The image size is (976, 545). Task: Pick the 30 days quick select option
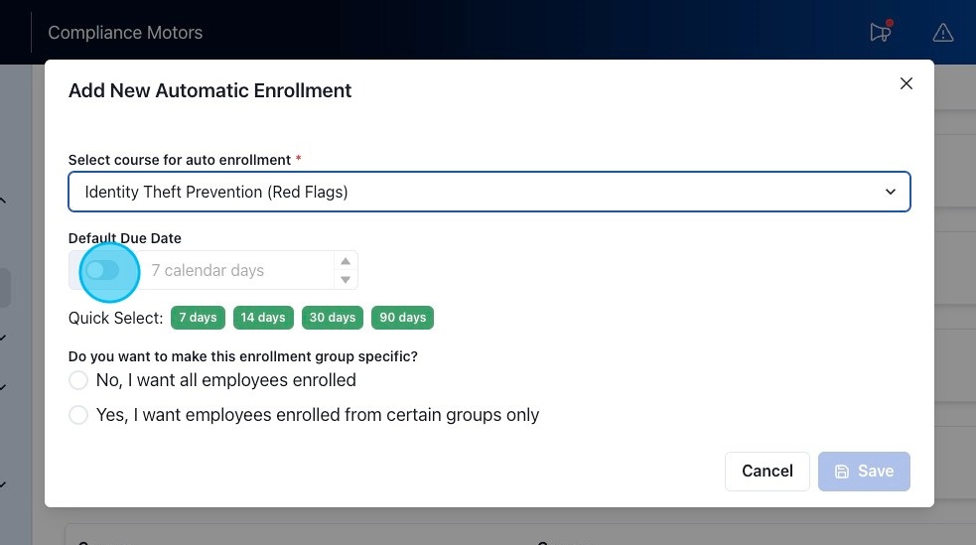[x=332, y=318]
